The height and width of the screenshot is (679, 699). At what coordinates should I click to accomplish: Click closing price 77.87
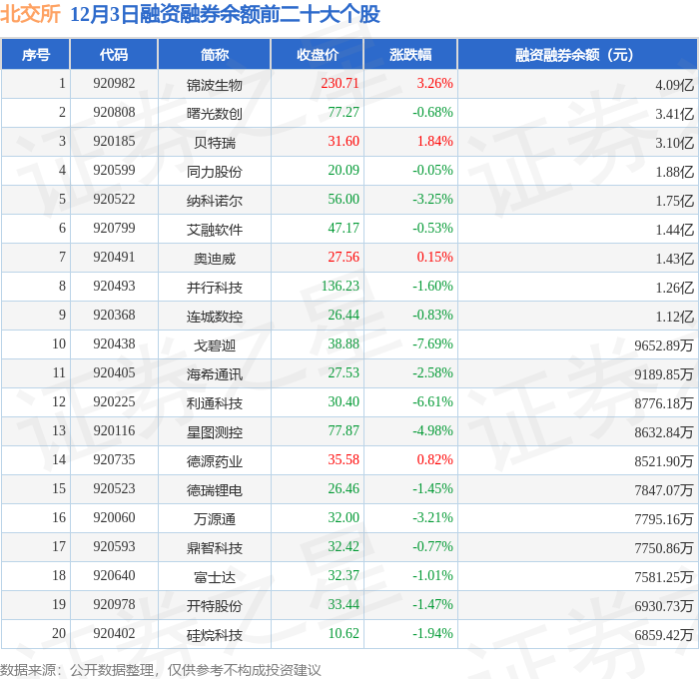344,431
